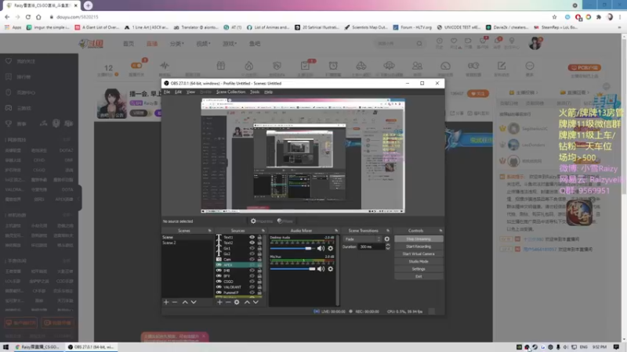The width and height of the screenshot is (627, 352).
Task: Open OBS Edit menu
Action: point(178,92)
